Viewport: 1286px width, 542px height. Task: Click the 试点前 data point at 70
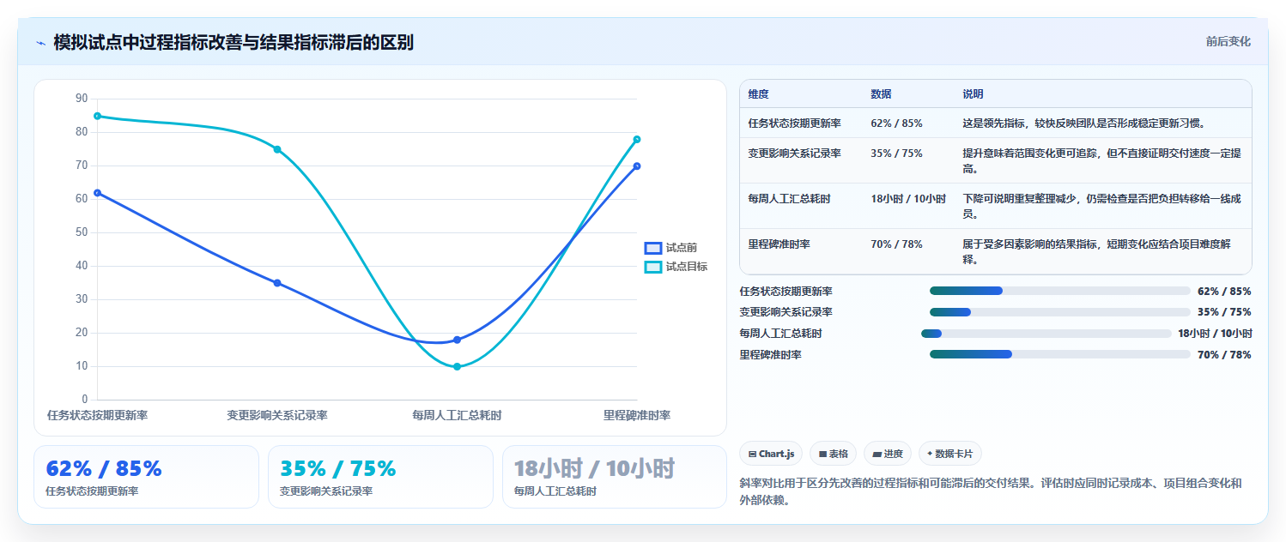tap(637, 166)
